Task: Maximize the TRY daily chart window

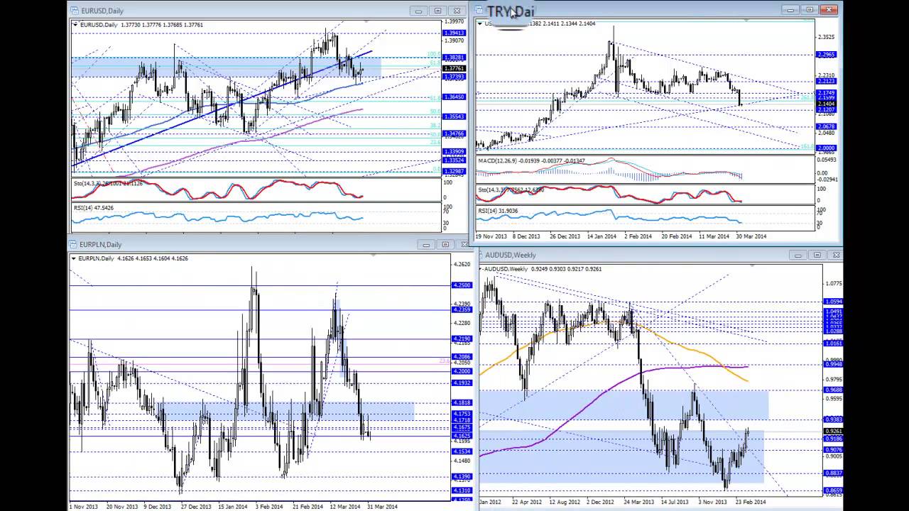Action: coord(810,10)
